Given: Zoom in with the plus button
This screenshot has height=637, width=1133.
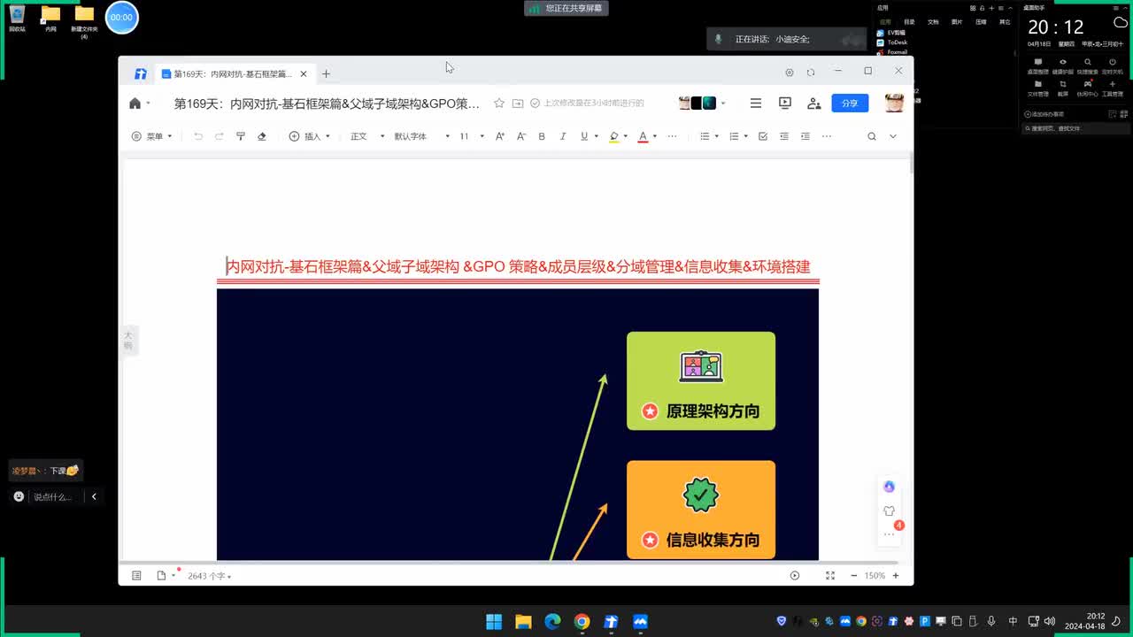Looking at the screenshot, I should tap(896, 576).
